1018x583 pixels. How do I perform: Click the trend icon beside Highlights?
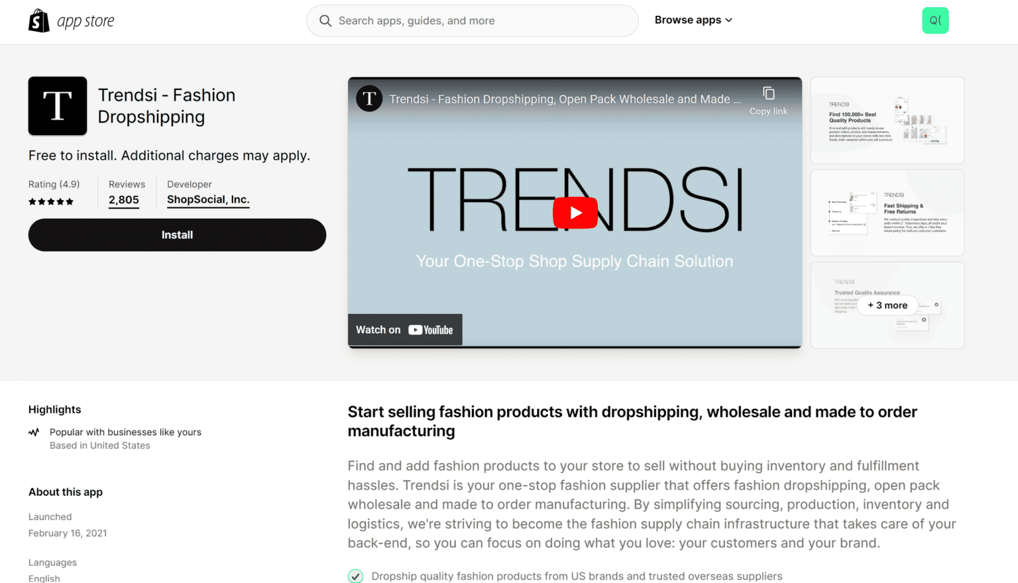click(34, 432)
